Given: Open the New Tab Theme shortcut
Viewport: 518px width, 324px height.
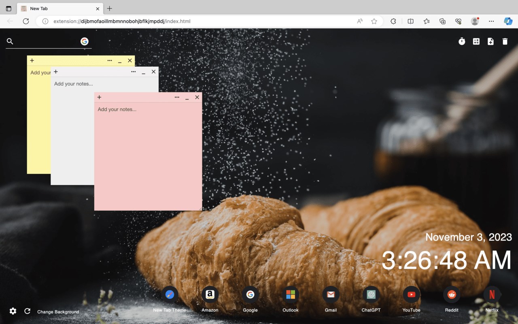Looking at the screenshot, I should (170, 300).
